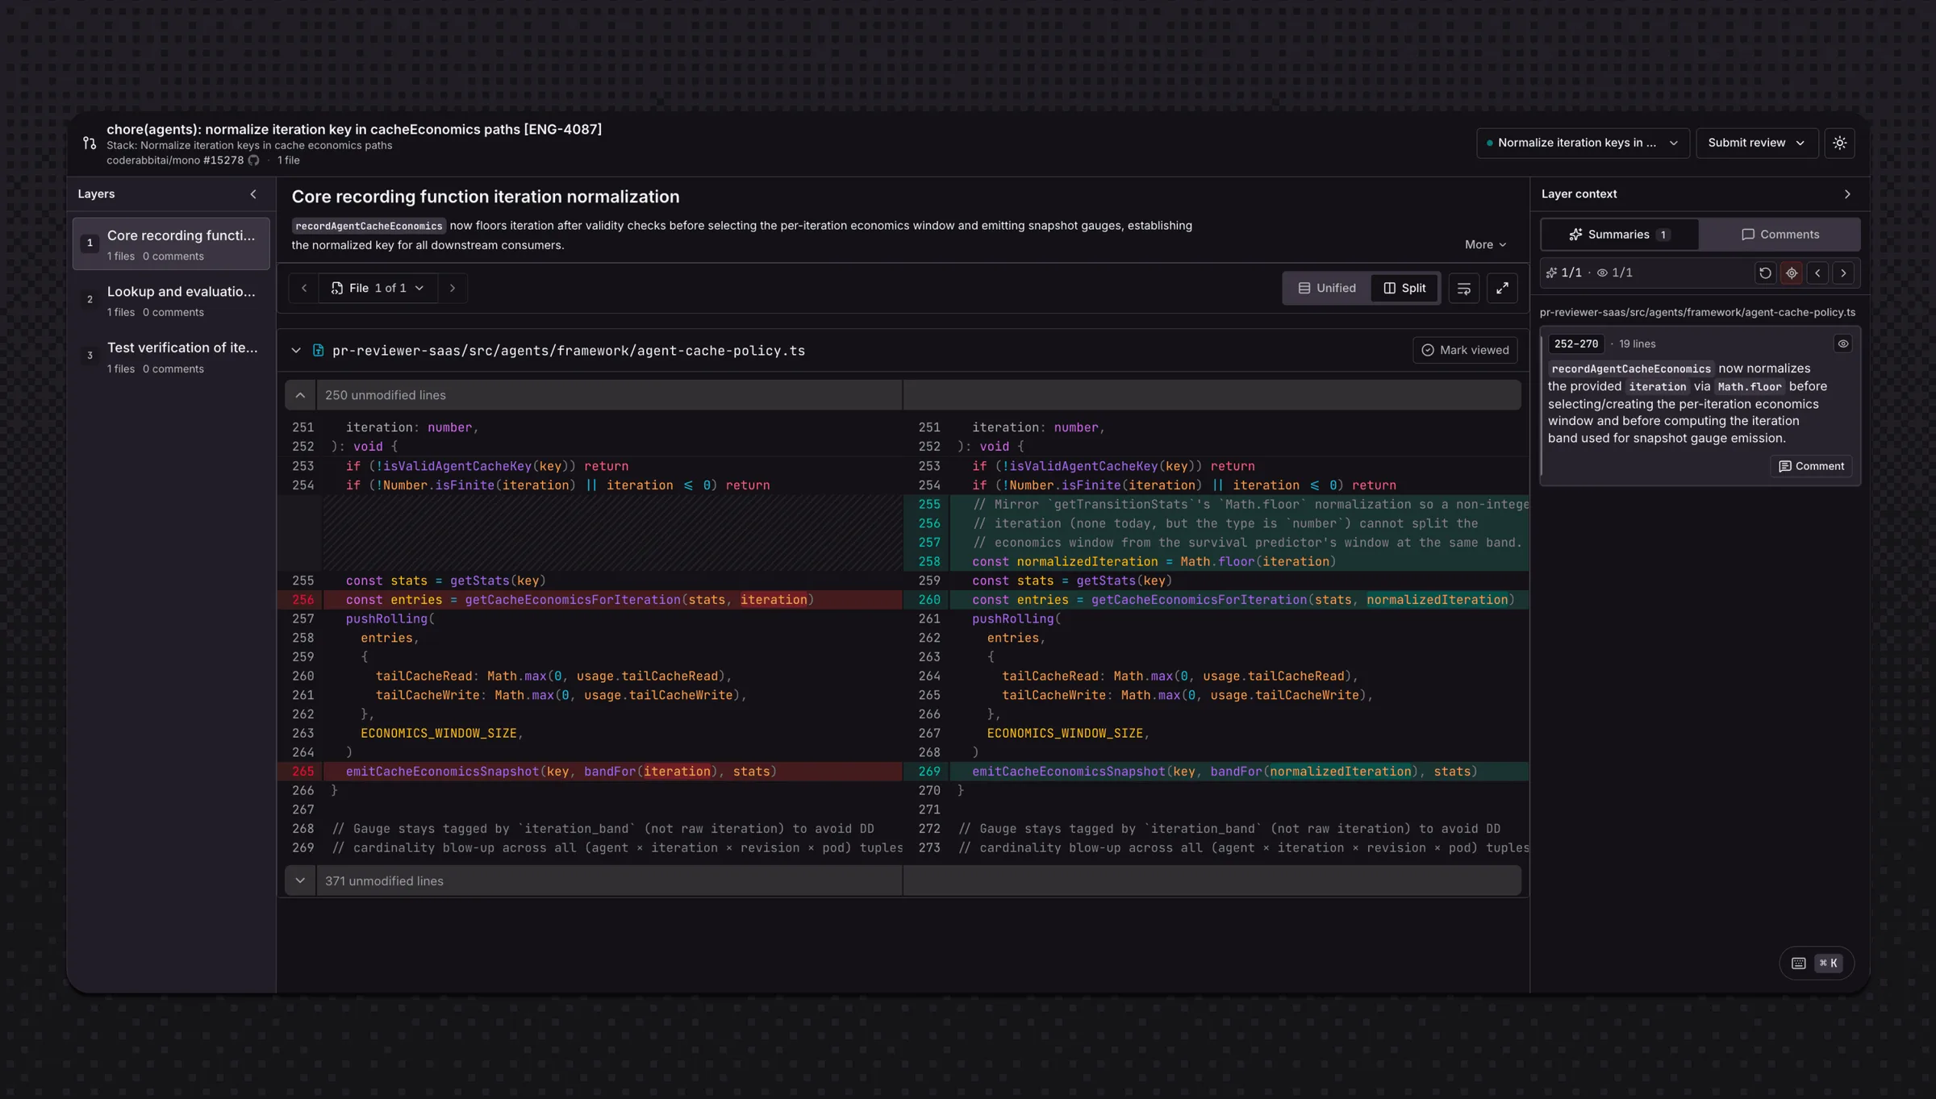Add a Comment on the summary

(x=1811, y=466)
